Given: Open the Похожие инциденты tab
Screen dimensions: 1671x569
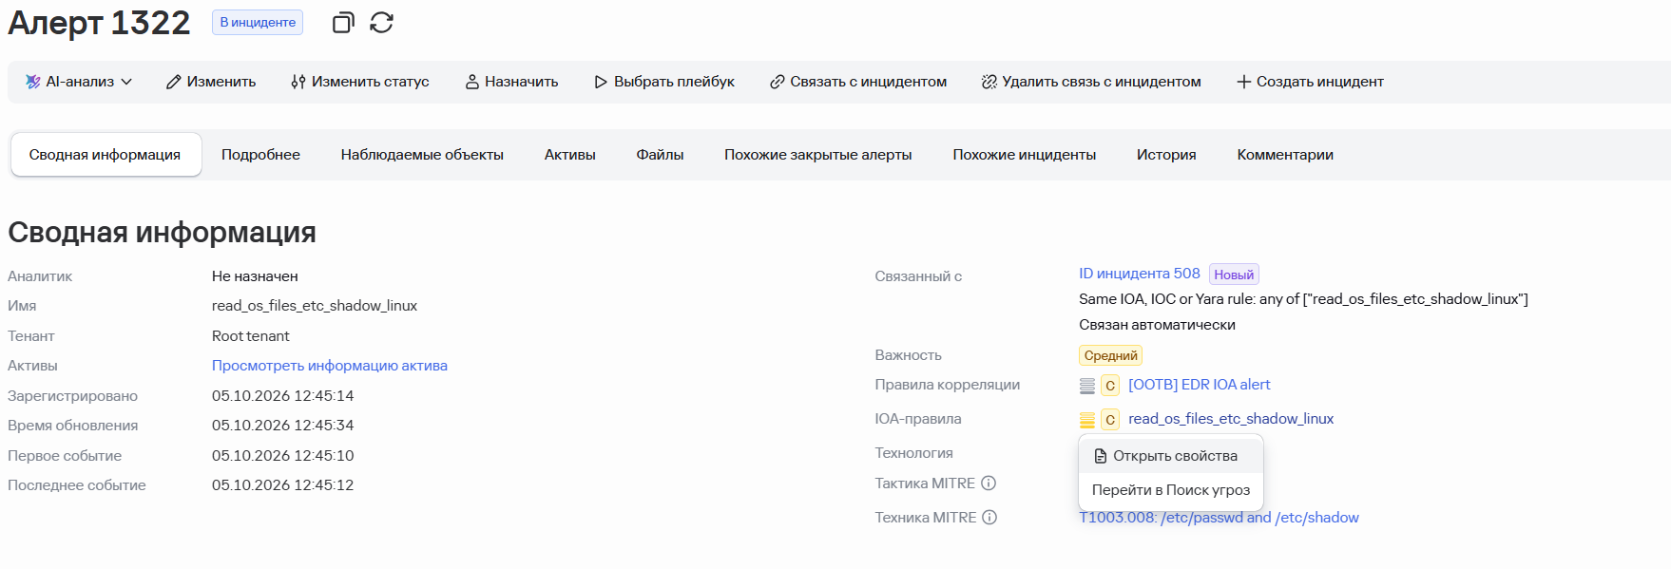Looking at the screenshot, I should [x=1025, y=155].
